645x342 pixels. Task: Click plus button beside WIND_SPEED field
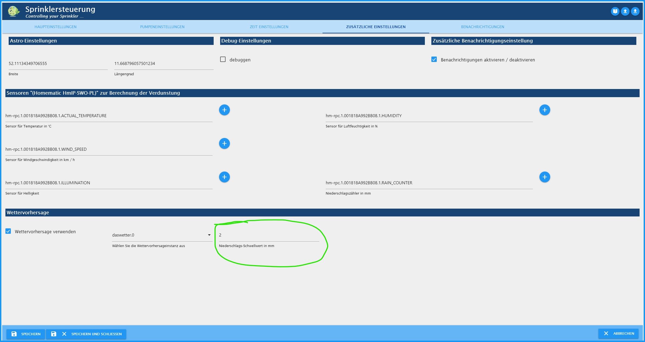point(224,143)
